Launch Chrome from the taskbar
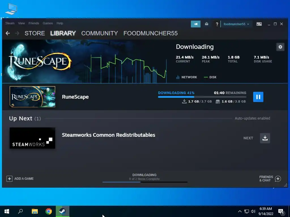The width and height of the screenshot is (290, 217). tap(49, 211)
